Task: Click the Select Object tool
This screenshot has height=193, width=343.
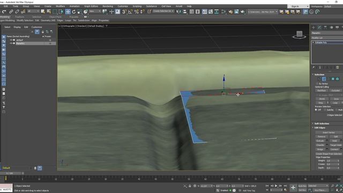Action: click(x=43, y=11)
